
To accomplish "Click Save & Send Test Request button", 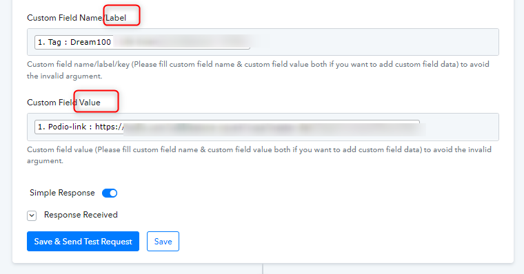I will click(83, 241).
